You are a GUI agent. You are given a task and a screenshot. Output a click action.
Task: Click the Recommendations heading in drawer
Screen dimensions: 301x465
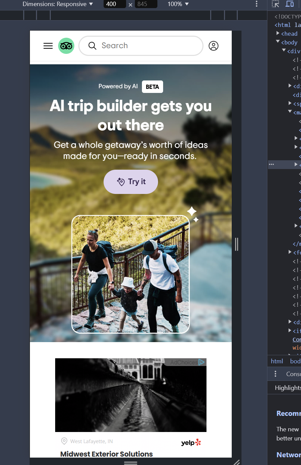(289, 413)
